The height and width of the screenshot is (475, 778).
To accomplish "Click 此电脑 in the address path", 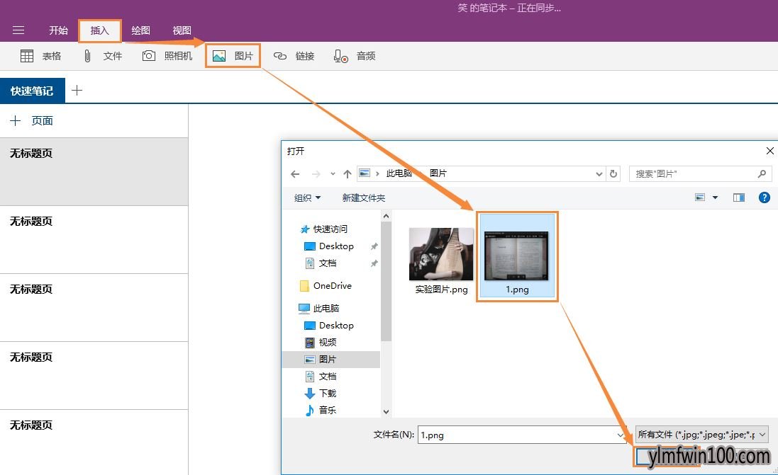I will (x=399, y=173).
